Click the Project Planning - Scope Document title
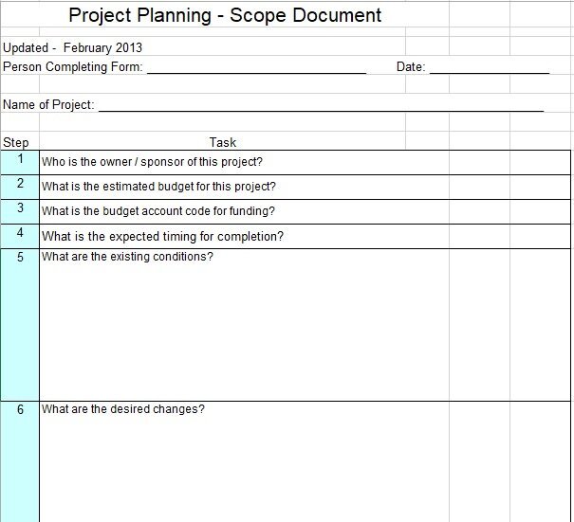Viewport: 574px width, 522px height. [x=226, y=15]
